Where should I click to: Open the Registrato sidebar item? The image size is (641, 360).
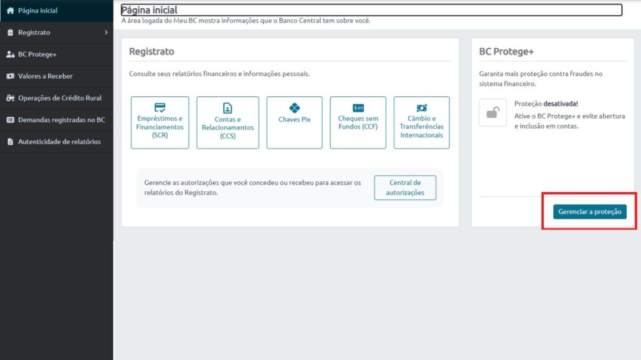click(56, 32)
